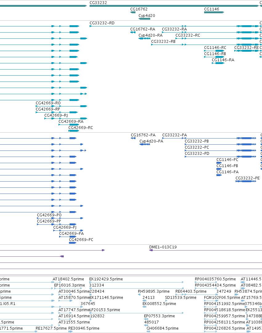Click the 367645 feature label
The image size is (262, 333).
coord(88,304)
